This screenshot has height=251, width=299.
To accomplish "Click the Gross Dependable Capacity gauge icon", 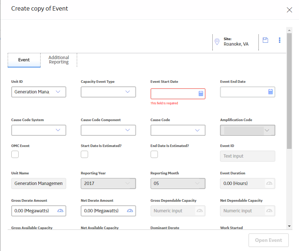I will tap(200, 211).
